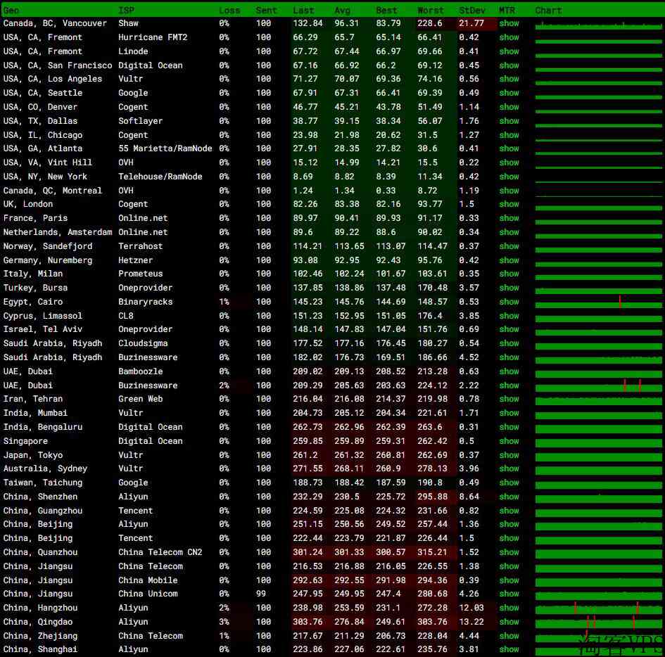Show MTR for the Linode Fremont row
Screen dimensions: 665x657
[509, 51]
